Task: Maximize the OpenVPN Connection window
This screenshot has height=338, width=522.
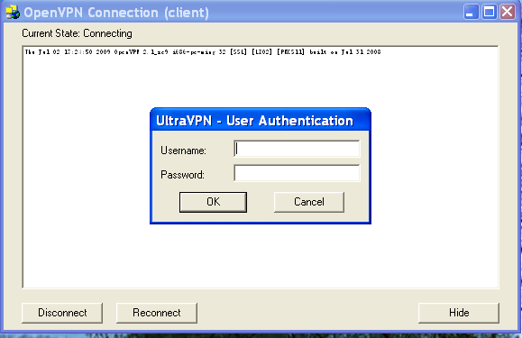Action: [x=489, y=12]
